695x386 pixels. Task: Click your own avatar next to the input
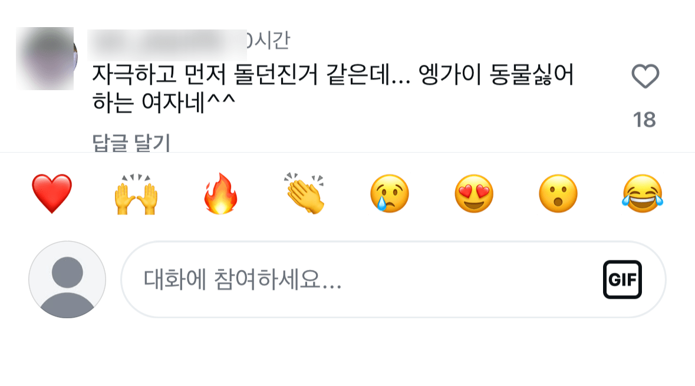click(x=67, y=279)
